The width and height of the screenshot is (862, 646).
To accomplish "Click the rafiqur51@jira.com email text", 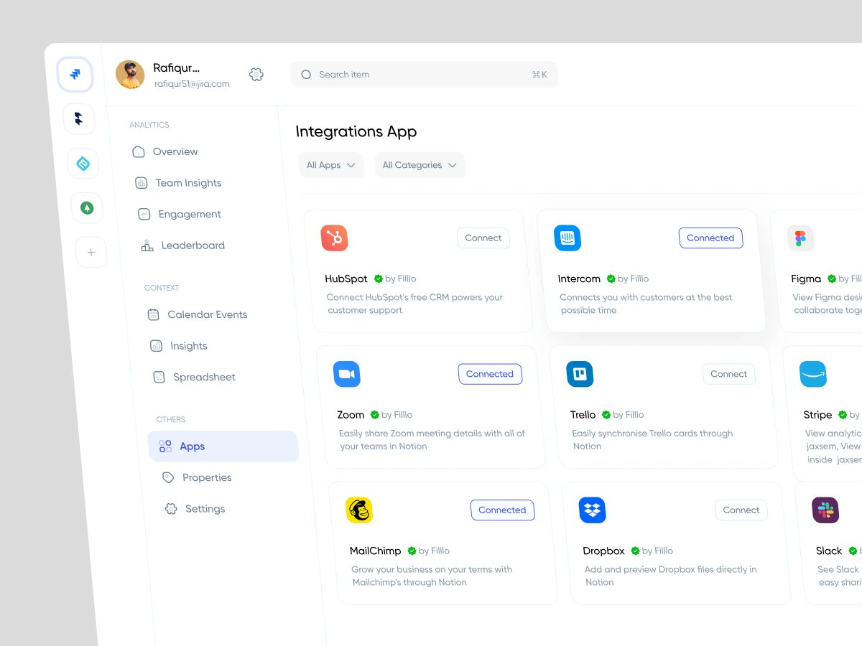I will click(x=192, y=84).
